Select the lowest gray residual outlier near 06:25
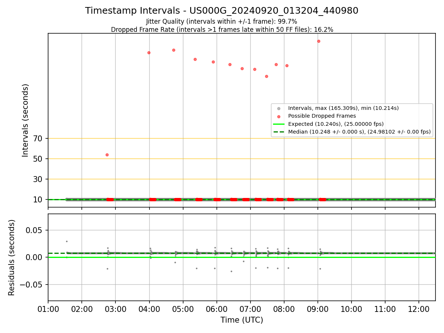Image resolution: width=444 pixels, height=333 pixels. 231,271
